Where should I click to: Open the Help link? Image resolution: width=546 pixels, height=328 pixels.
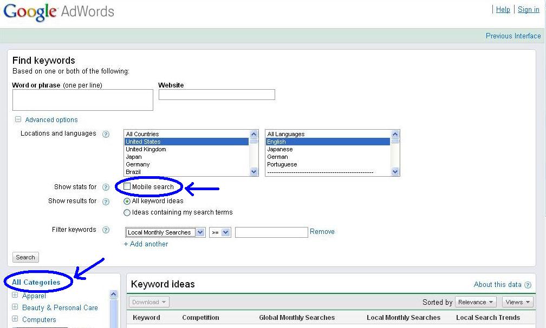pyautogui.click(x=503, y=9)
